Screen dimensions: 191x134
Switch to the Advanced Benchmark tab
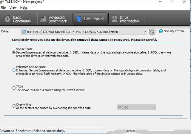[x=55, y=19]
